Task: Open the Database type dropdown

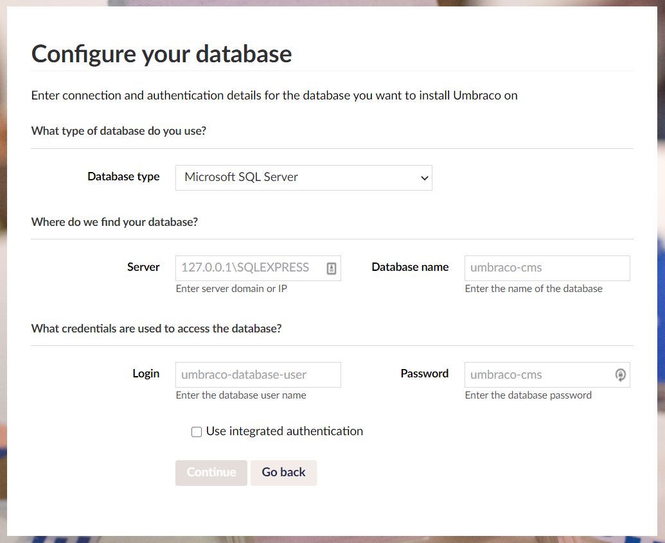Action: (304, 178)
